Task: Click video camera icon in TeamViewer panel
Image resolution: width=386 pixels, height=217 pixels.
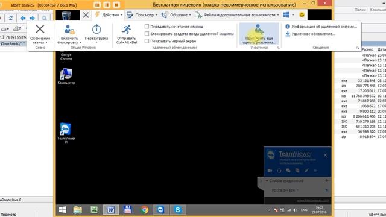Action: tap(270, 171)
